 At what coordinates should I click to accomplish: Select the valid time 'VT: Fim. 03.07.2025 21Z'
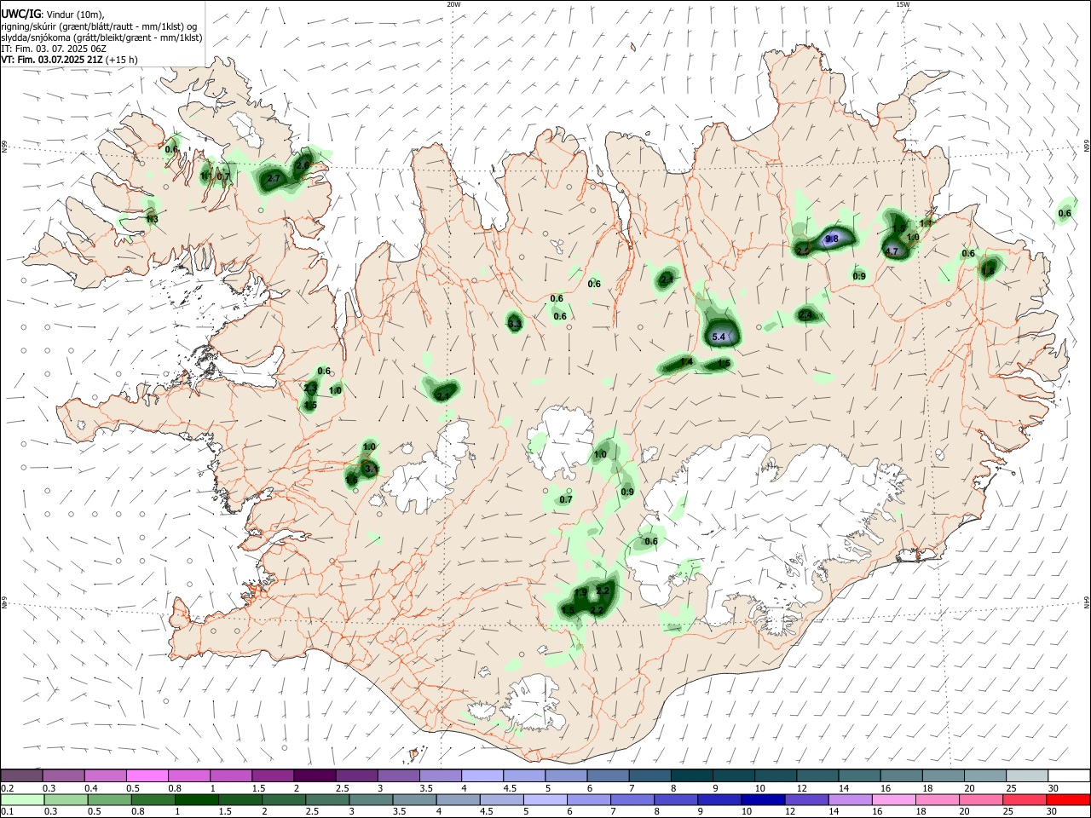click(53, 60)
